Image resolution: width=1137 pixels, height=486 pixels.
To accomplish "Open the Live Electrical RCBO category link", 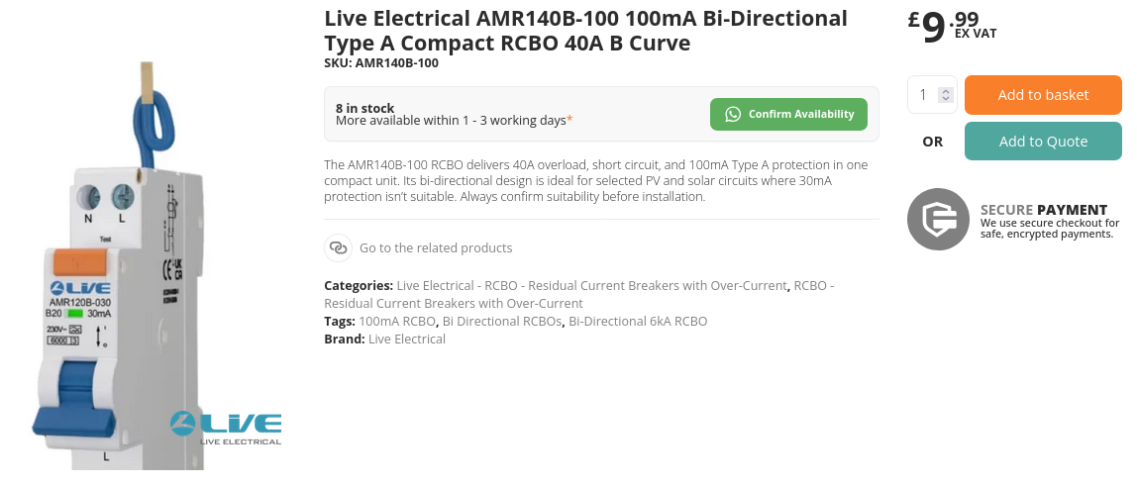I will pyautogui.click(x=591, y=286).
